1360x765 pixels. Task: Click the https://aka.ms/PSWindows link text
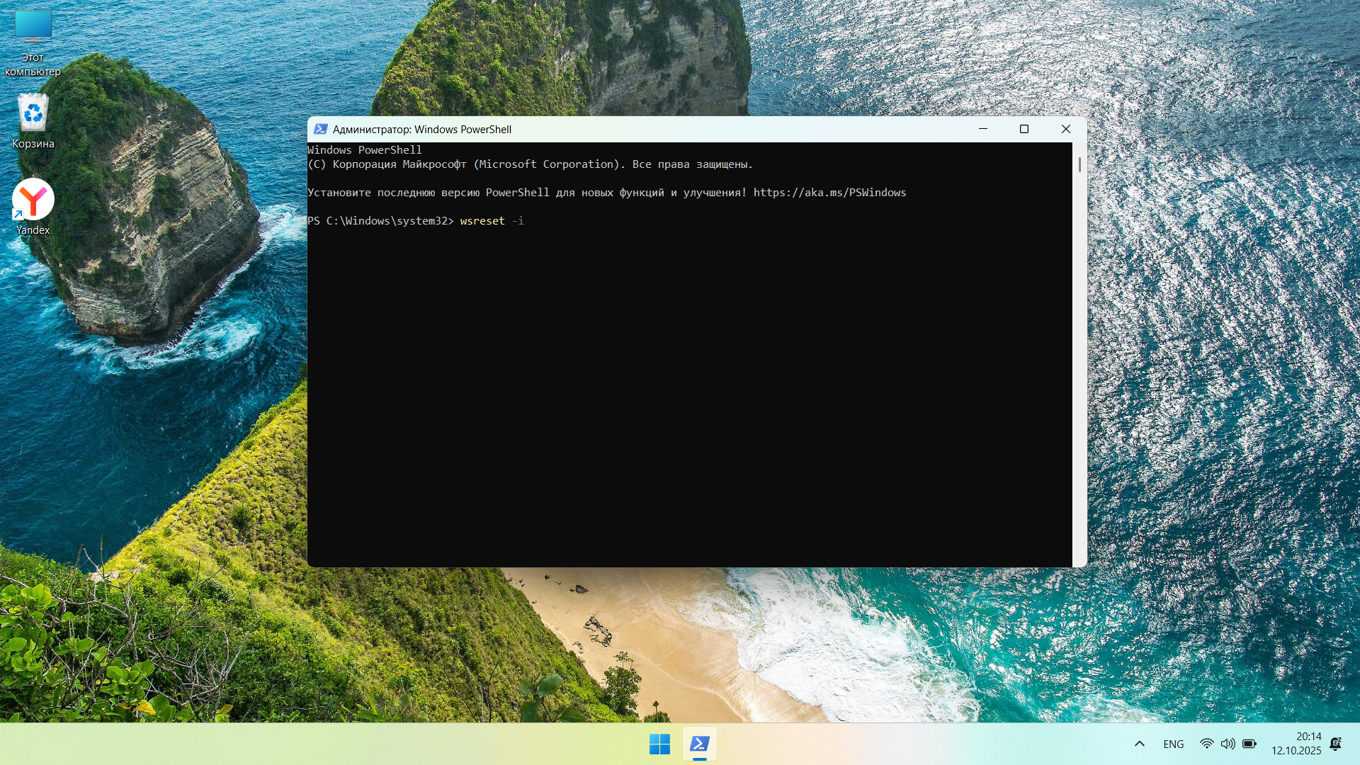coord(829,193)
